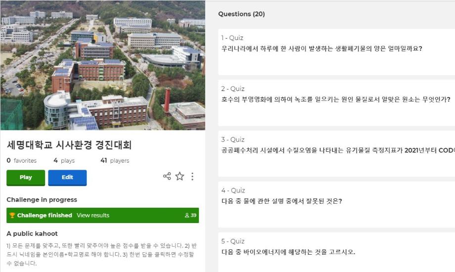Screen dimensions: 455x272
Task: Open the three-dot more options menu
Action: pos(192,176)
